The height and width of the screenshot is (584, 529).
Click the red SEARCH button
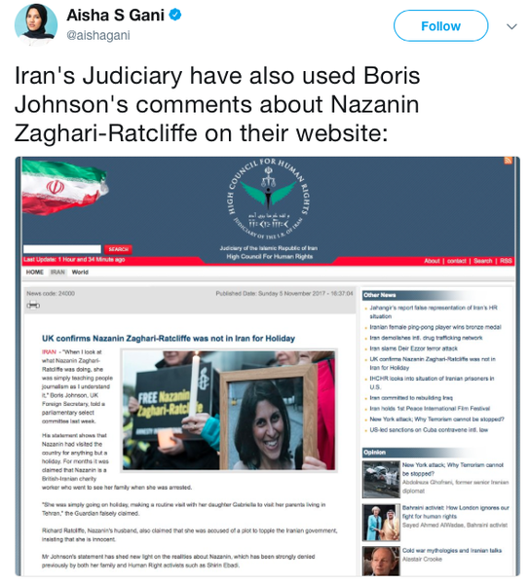118,249
